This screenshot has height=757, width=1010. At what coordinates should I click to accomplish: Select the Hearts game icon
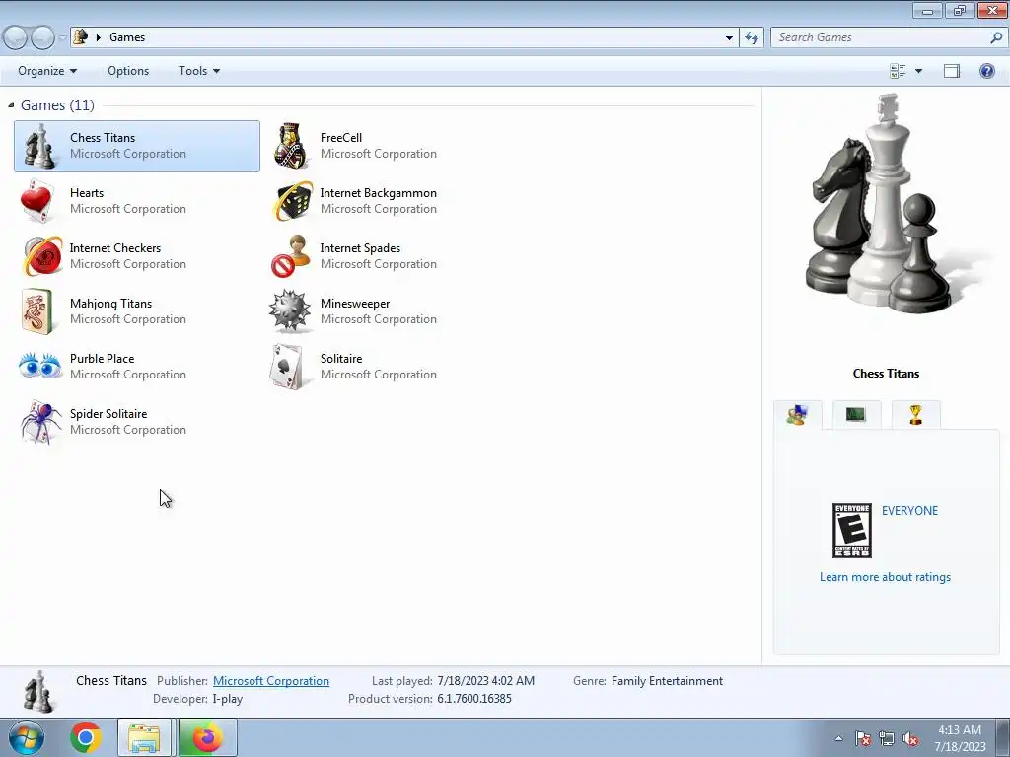pyautogui.click(x=36, y=201)
